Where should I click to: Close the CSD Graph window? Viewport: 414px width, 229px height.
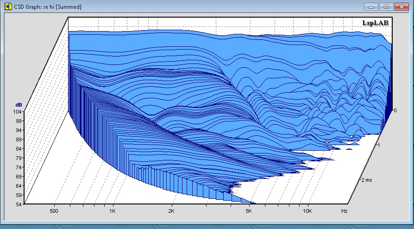401,6
